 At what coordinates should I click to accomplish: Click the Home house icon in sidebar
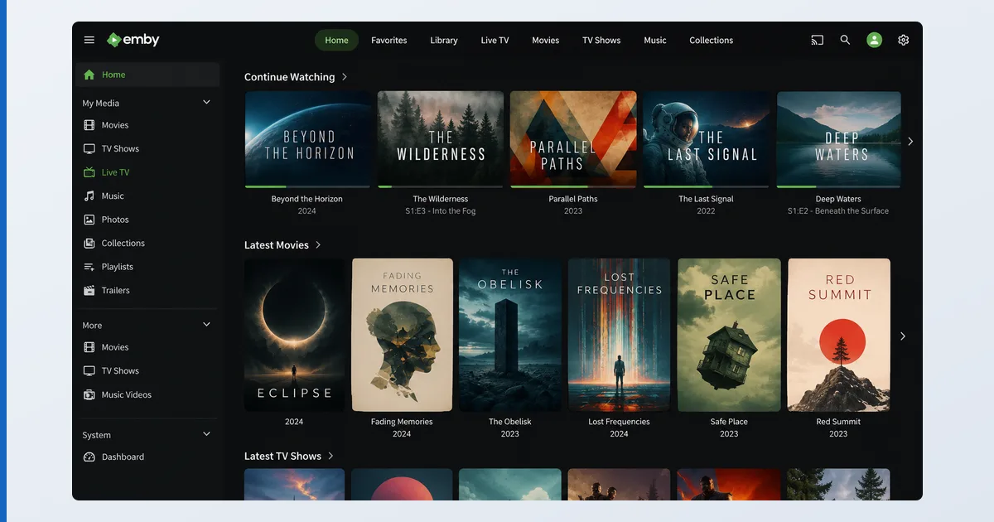pyautogui.click(x=89, y=75)
